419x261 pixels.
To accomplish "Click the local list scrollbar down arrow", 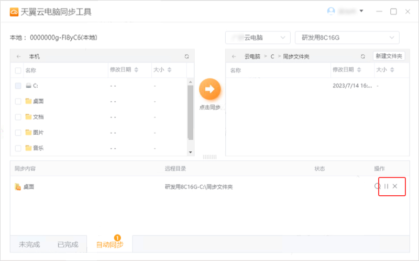I will pyautogui.click(x=190, y=152).
